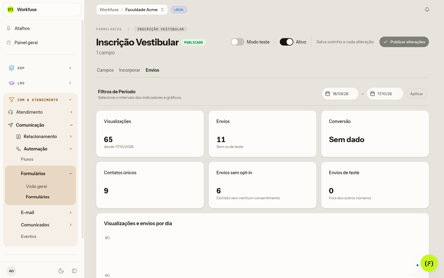Click the Aplicar filter button
This screenshot has width=444, height=278.
[x=416, y=94]
